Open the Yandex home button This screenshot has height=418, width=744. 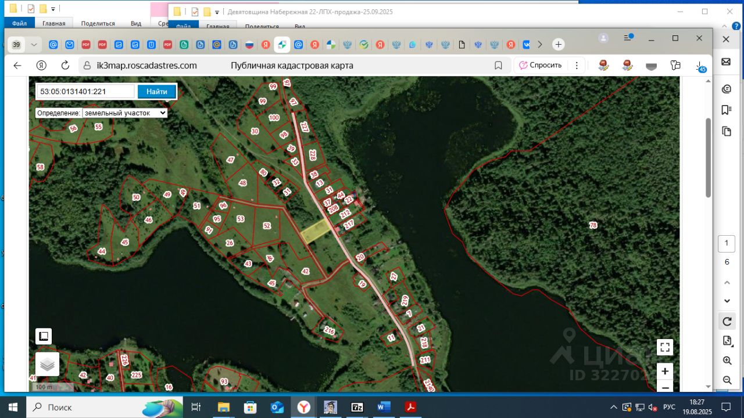point(41,66)
